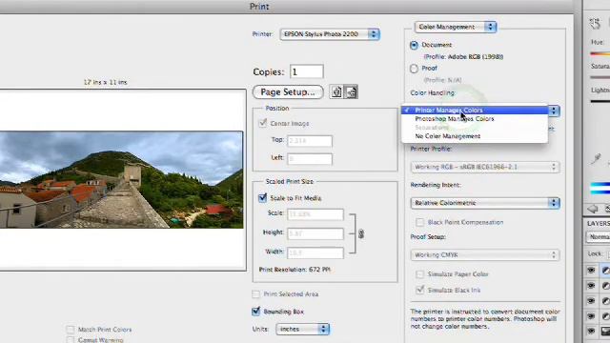
Task: Choose Photoshop Manages Colors menu item
Action: (475, 119)
